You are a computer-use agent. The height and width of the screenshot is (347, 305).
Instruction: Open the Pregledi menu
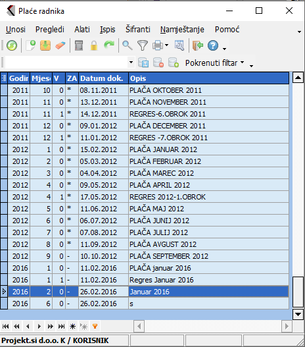point(50,30)
